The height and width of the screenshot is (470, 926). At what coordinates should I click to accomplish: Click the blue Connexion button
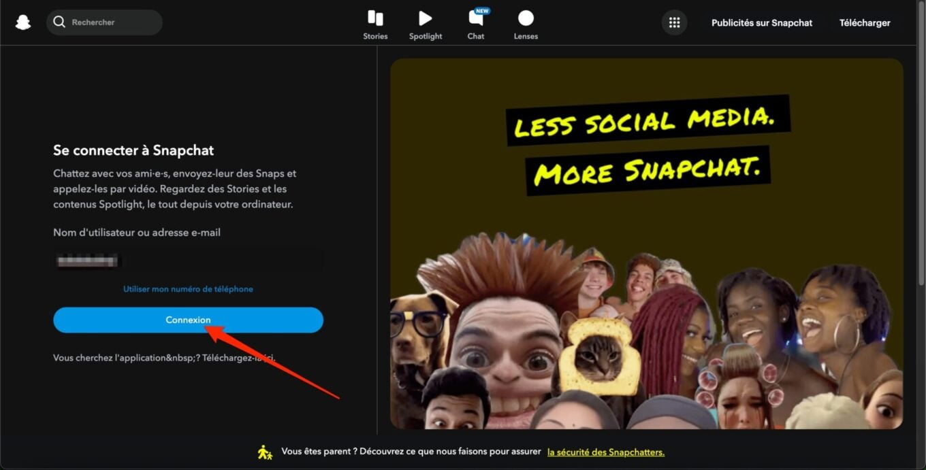(188, 320)
